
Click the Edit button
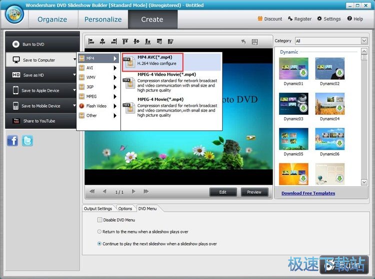[223, 192]
